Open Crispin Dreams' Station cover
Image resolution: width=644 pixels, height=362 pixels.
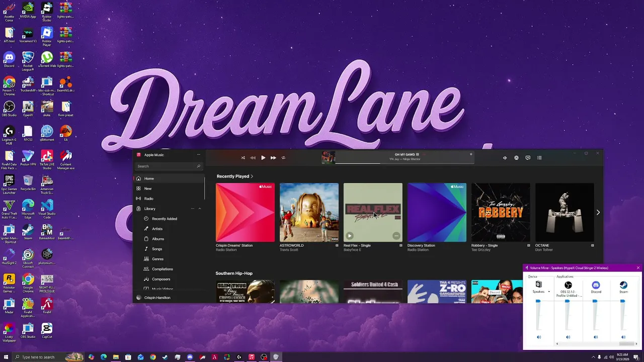(x=245, y=212)
